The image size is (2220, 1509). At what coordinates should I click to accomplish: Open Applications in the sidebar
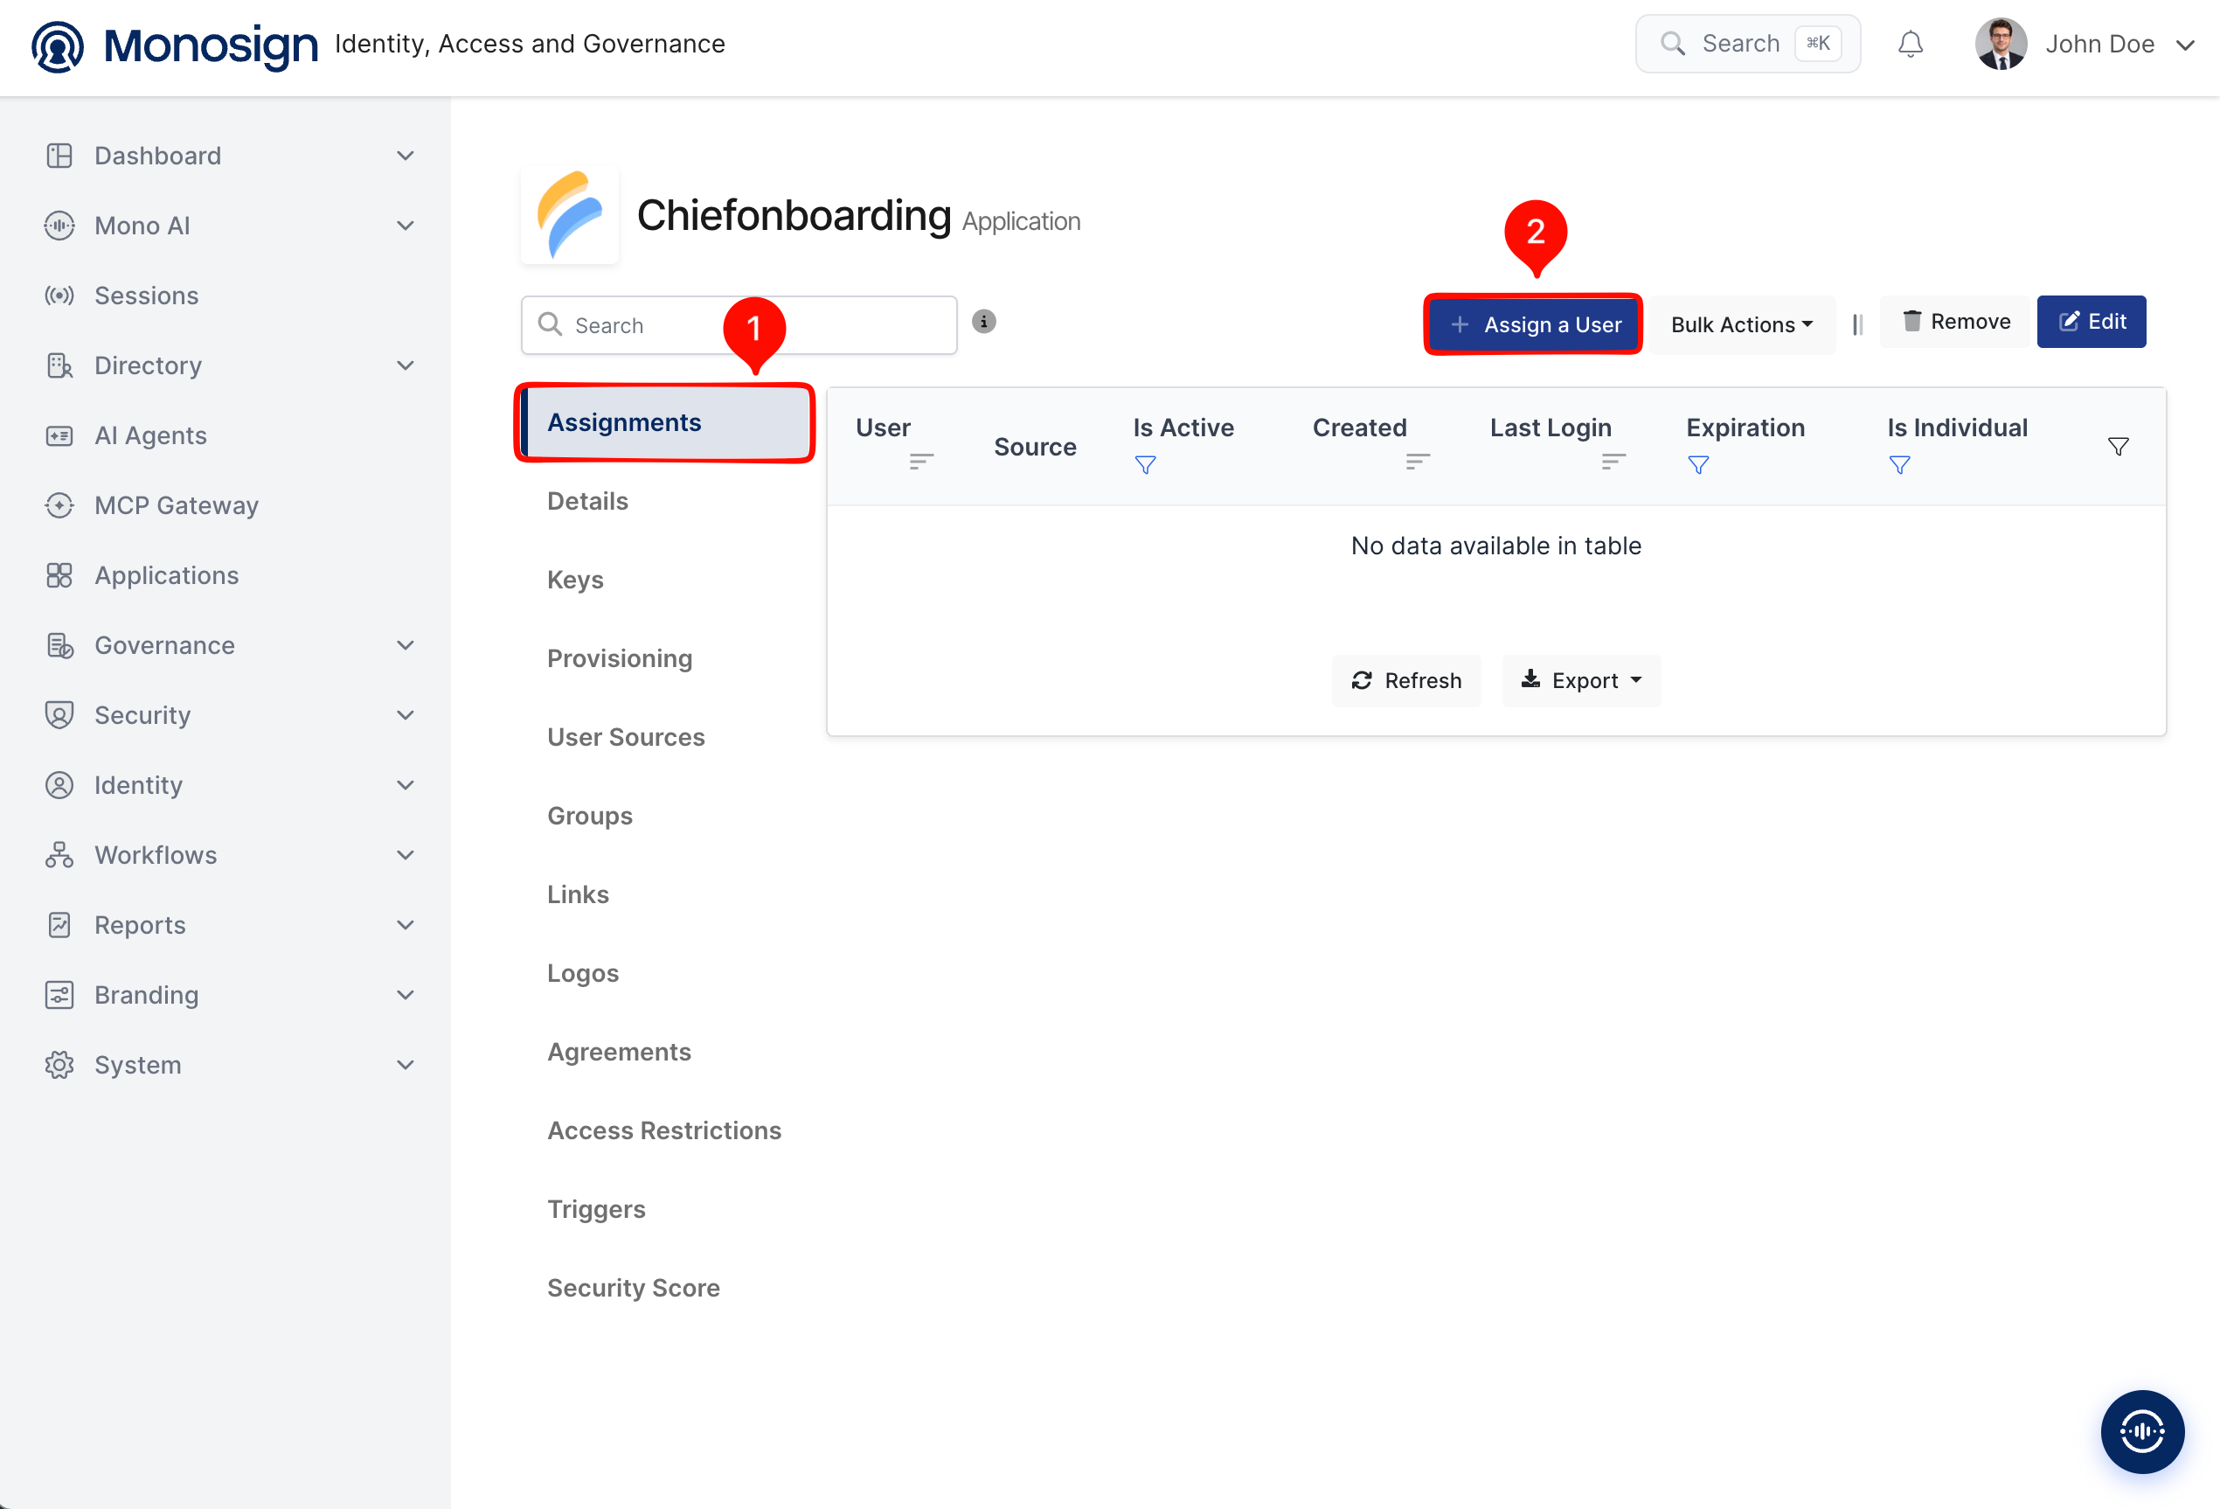coord(166,575)
